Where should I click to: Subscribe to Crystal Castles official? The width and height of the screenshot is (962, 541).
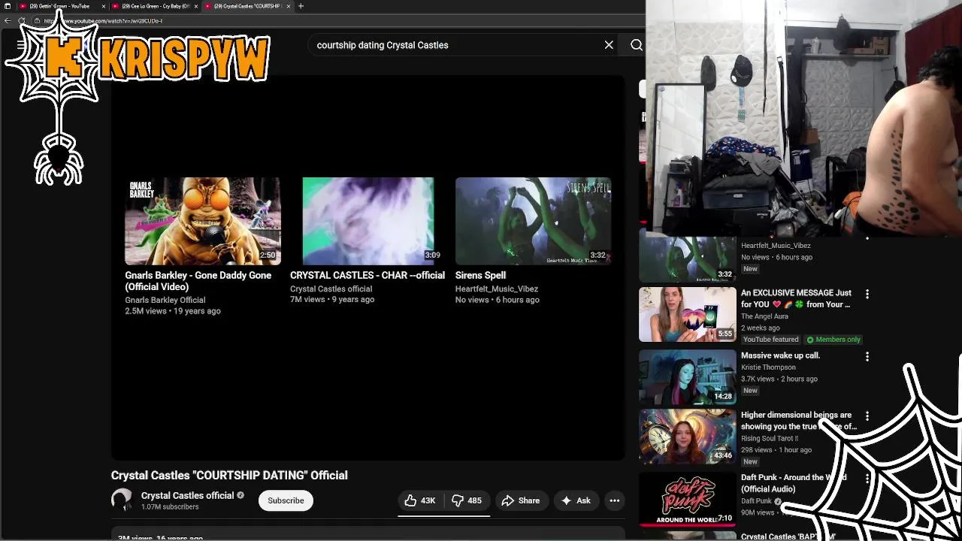pos(286,500)
